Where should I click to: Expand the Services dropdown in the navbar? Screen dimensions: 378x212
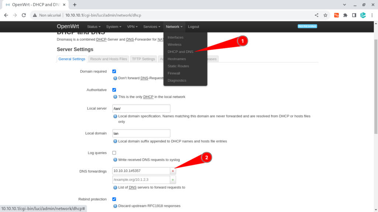click(x=152, y=26)
